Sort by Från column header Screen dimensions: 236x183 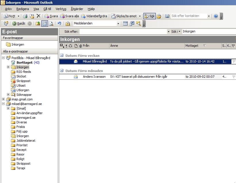(x=95, y=46)
